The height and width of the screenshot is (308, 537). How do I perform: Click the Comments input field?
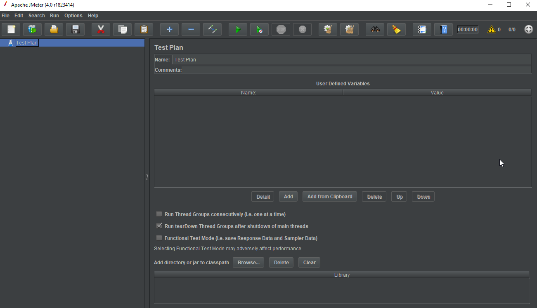click(x=357, y=70)
